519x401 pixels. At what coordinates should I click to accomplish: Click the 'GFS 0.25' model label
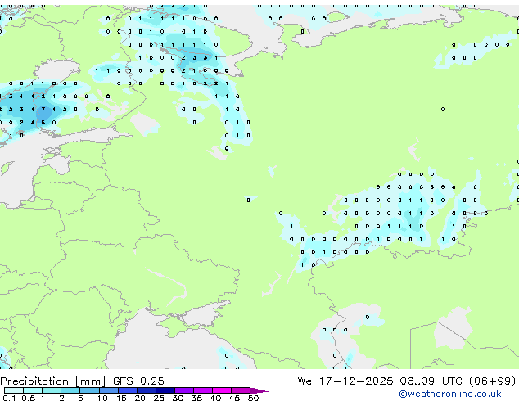point(138,381)
